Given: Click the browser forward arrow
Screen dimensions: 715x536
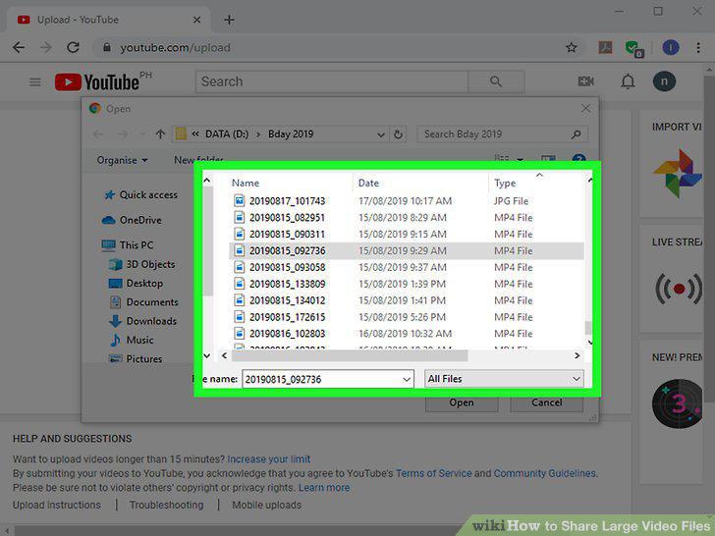Looking at the screenshot, I should point(45,47).
